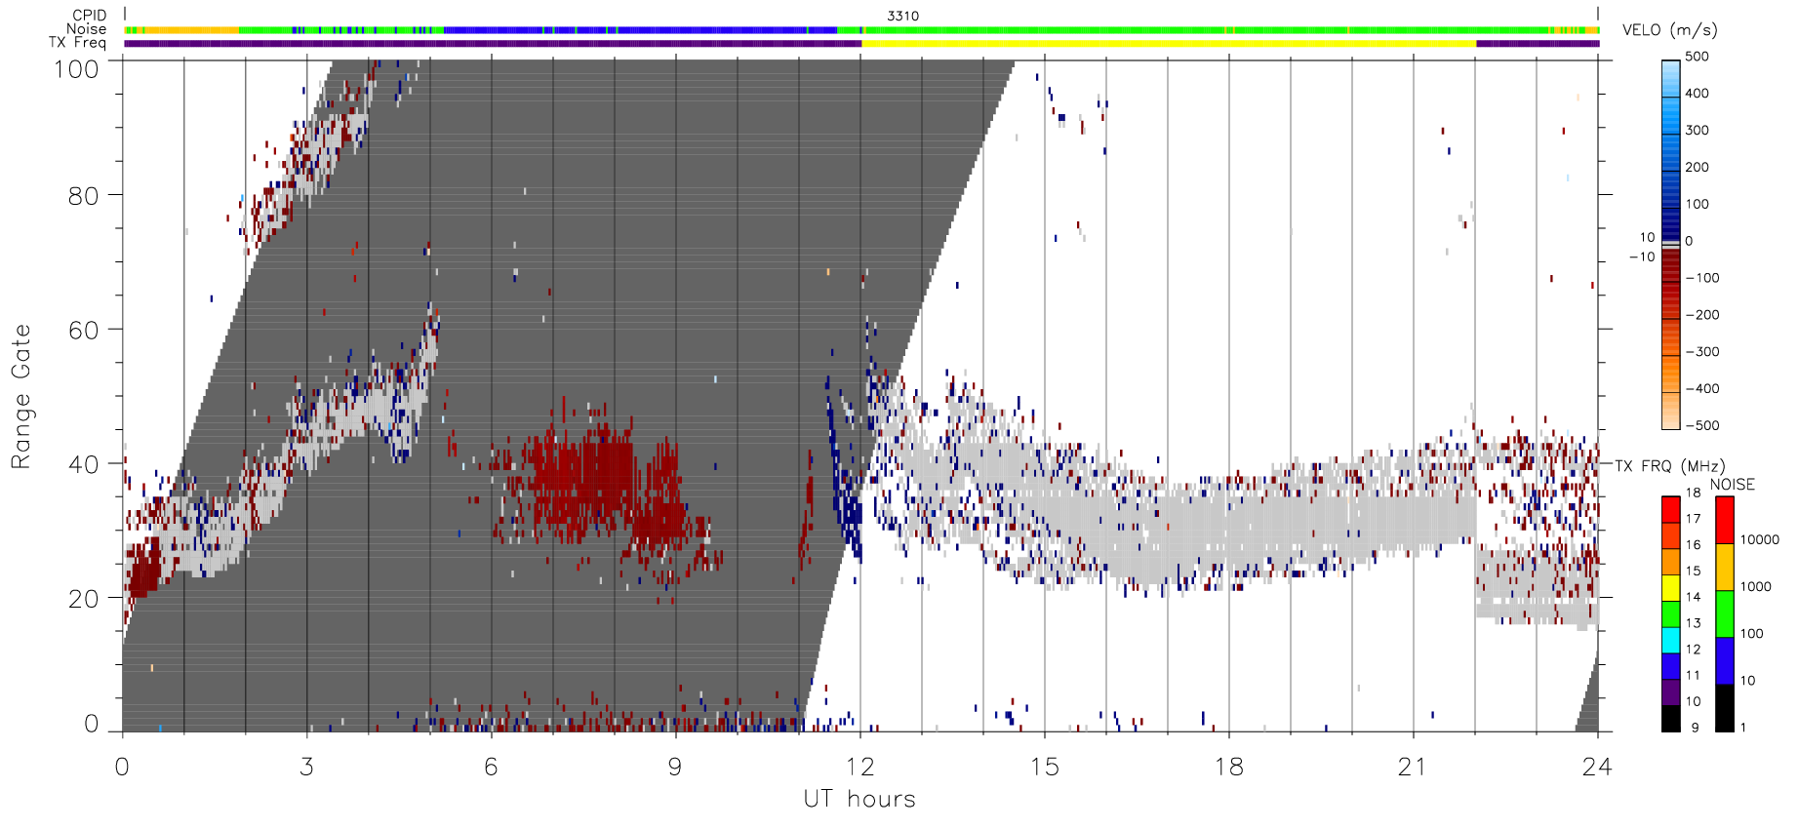Viewport: 1798px width, 829px height.
Task: Click the UT hour 18 tick label
Action: pyautogui.click(x=1228, y=768)
